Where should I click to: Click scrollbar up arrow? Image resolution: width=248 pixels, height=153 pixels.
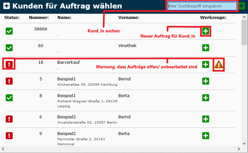(x=244, y=17)
